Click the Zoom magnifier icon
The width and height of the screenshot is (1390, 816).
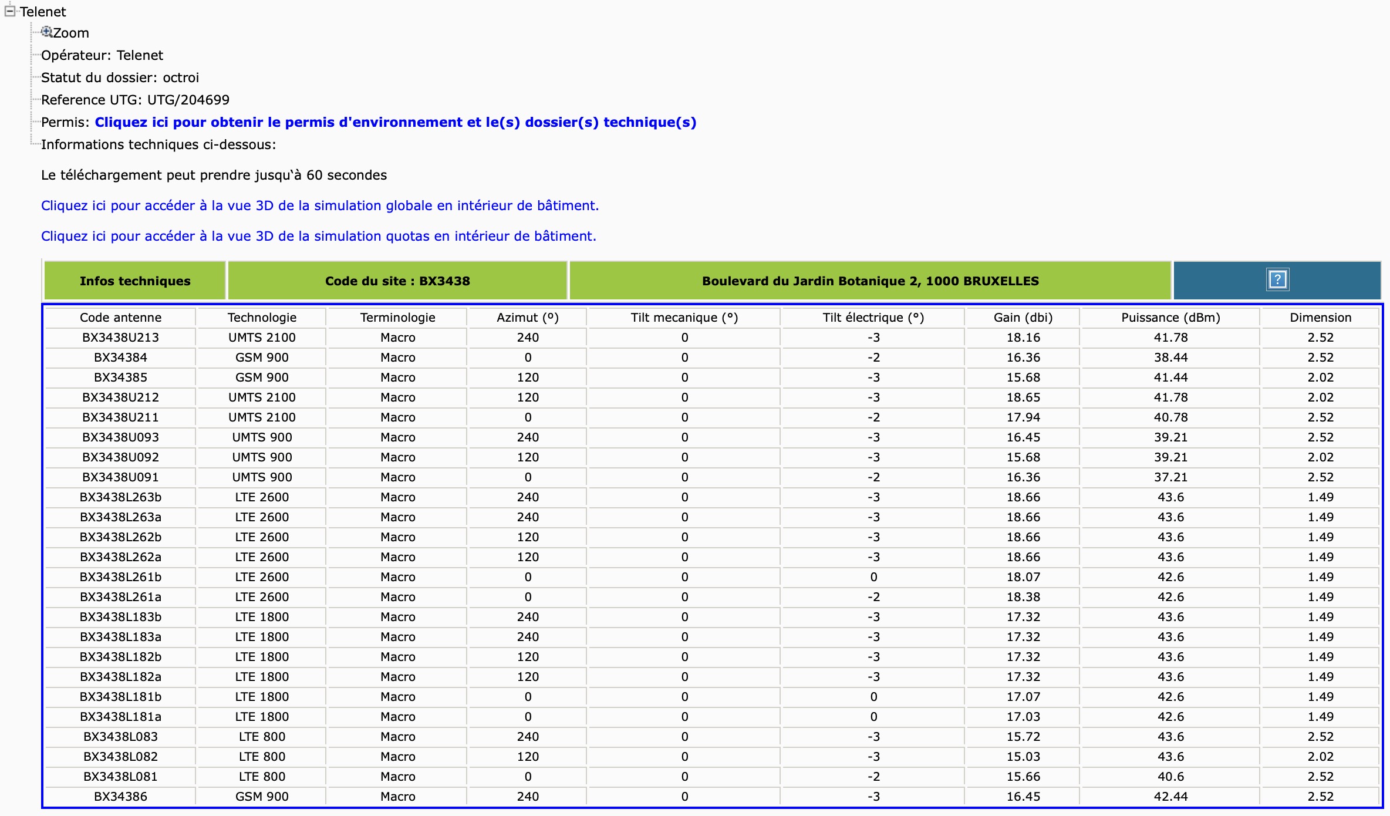(46, 32)
